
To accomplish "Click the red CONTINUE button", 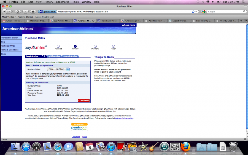I will click(84, 100).
